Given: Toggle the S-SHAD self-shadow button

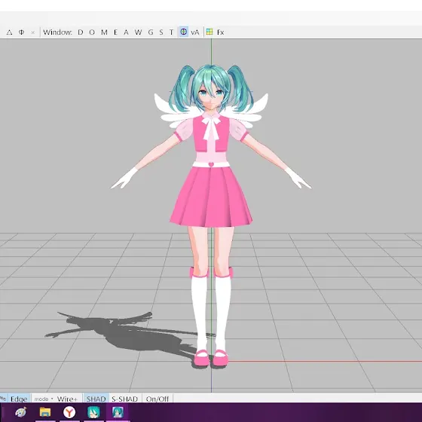Looking at the screenshot, I should click(x=124, y=399).
